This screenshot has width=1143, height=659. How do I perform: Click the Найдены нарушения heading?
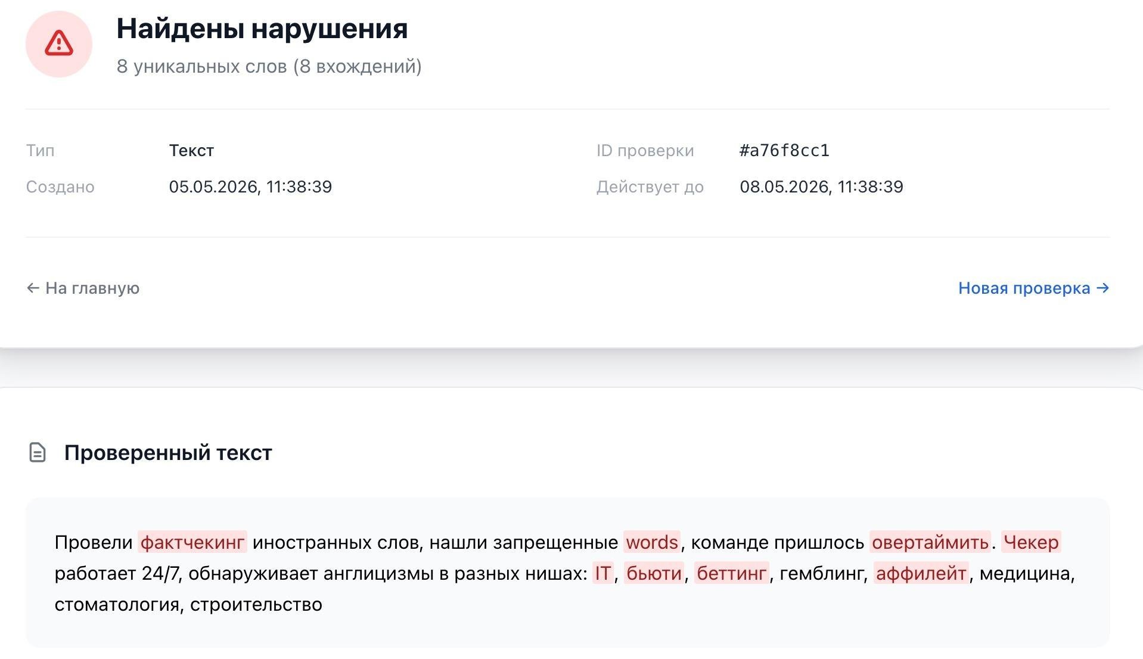point(262,29)
